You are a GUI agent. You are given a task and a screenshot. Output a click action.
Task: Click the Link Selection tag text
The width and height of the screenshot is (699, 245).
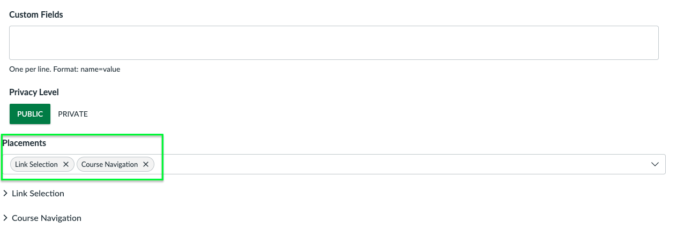36,164
